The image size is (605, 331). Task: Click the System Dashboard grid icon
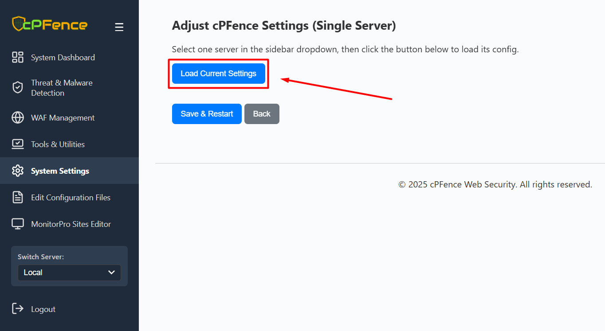(x=18, y=57)
